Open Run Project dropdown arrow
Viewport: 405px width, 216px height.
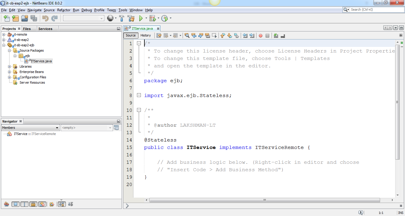146,18
